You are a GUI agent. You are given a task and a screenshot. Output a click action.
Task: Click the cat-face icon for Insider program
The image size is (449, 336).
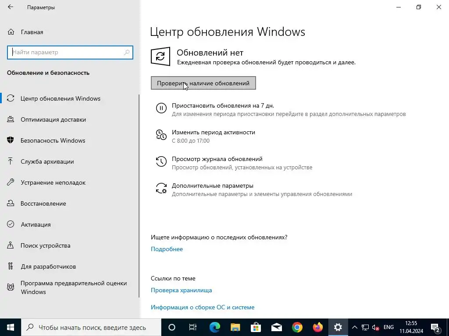pos(11,287)
